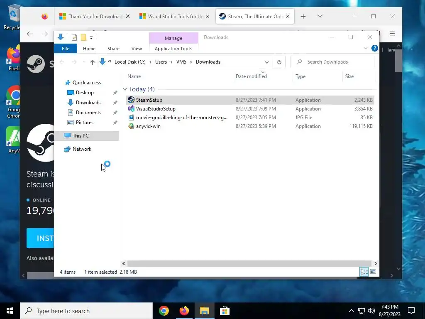Click the Firefox vertical scrollbar

coord(398,61)
